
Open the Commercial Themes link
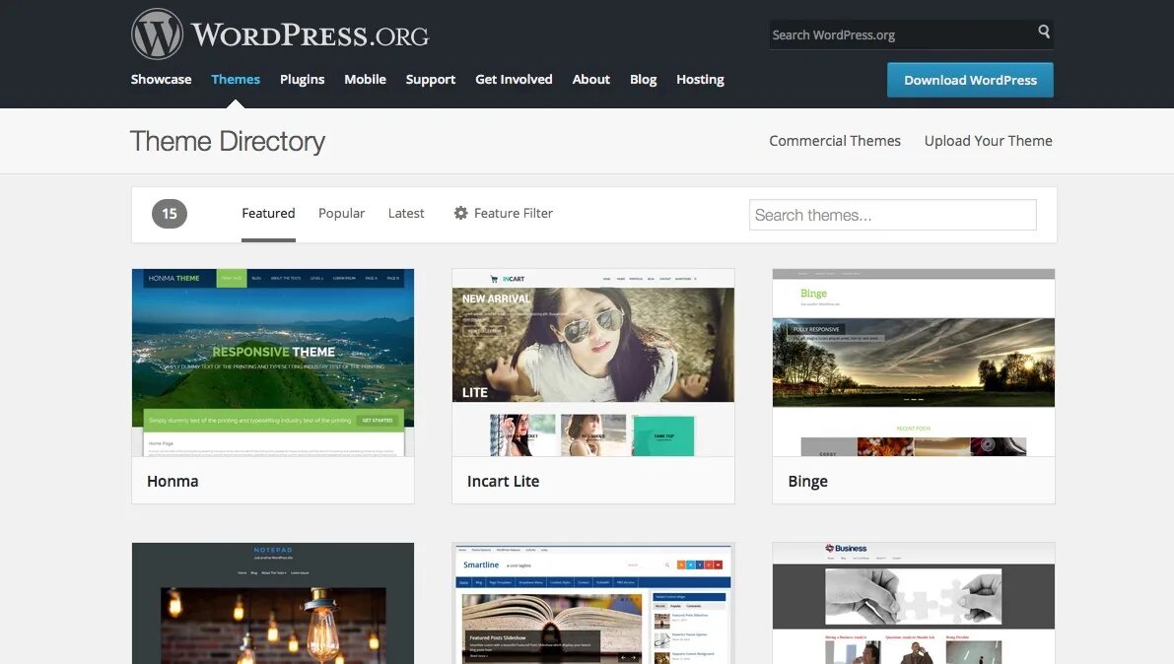tap(835, 141)
